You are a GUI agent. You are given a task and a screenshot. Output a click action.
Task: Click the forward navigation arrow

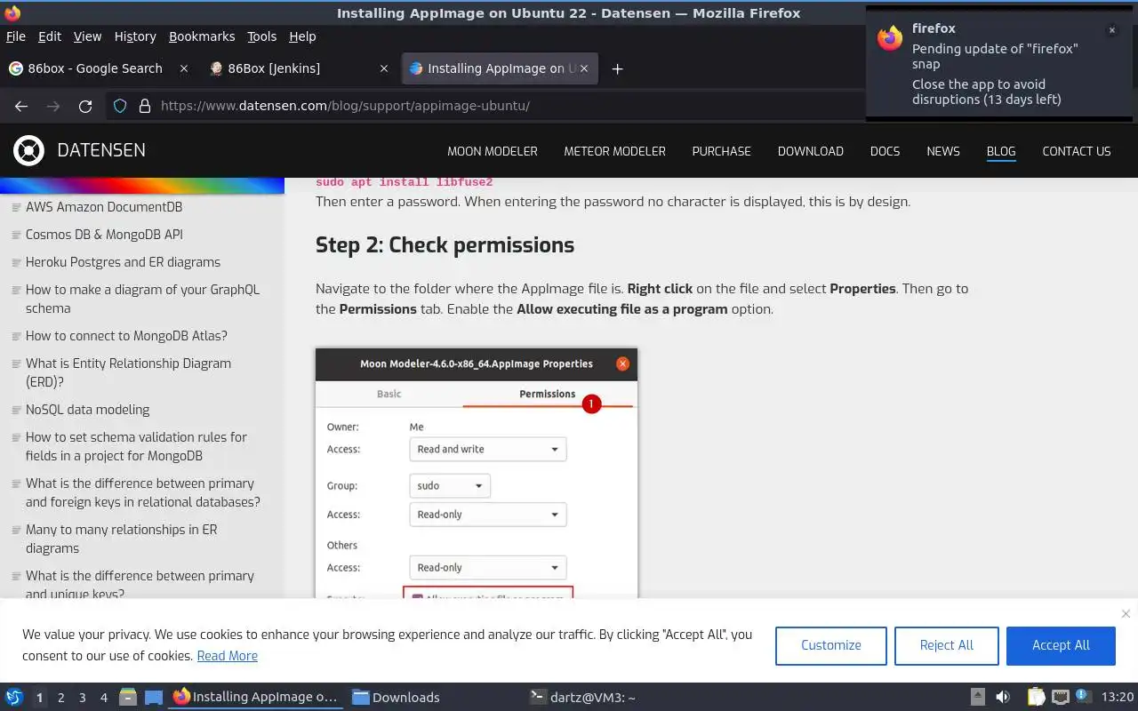tap(53, 106)
